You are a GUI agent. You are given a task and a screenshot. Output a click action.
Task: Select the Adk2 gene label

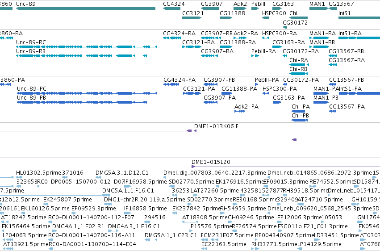[x=240, y=4]
